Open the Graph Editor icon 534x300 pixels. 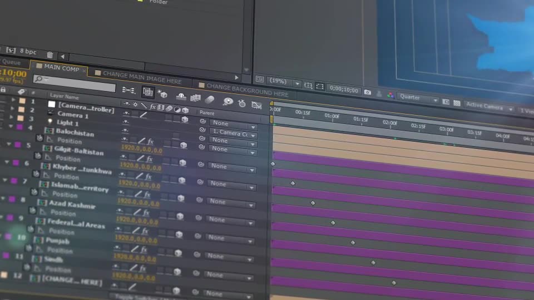(x=256, y=105)
